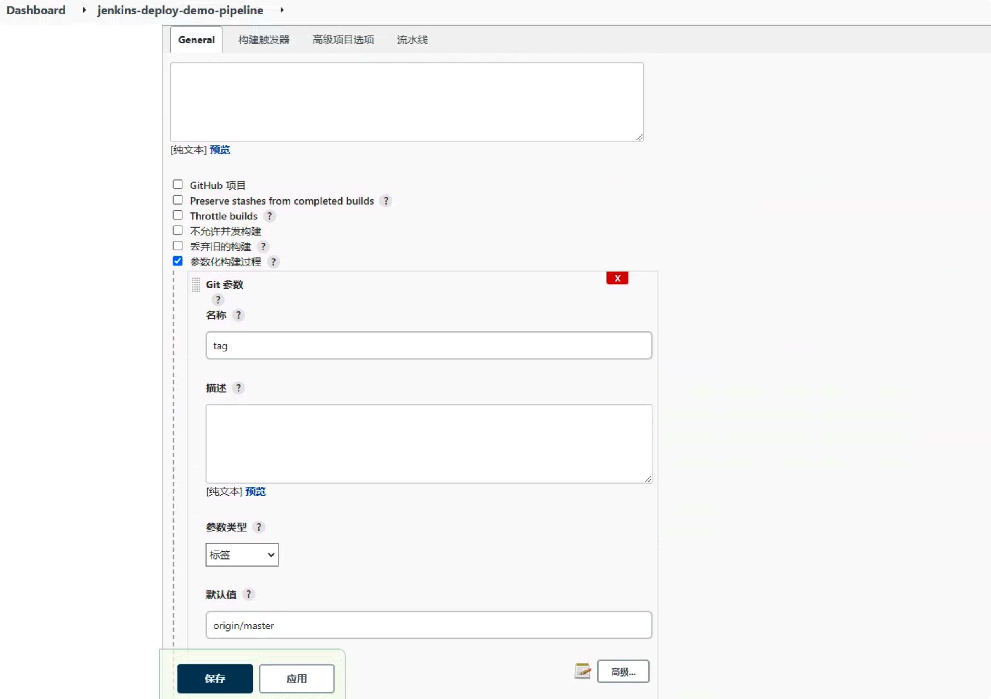Screen dimensions: 991x699
Task: Click resize grip of project description textarea
Action: (x=639, y=137)
